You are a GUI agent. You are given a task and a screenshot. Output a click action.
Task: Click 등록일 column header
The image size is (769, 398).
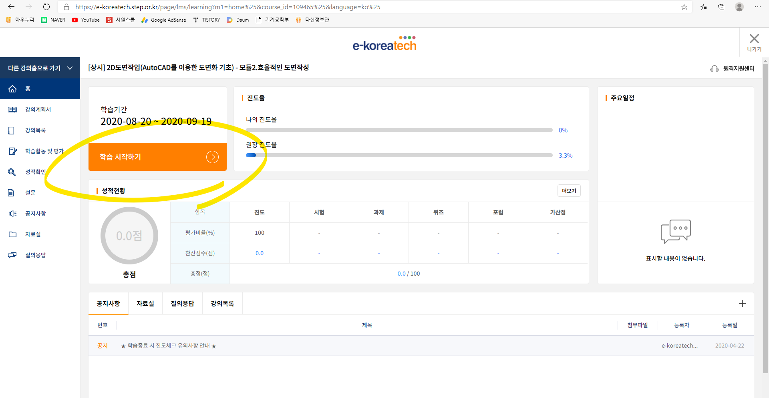coord(730,325)
